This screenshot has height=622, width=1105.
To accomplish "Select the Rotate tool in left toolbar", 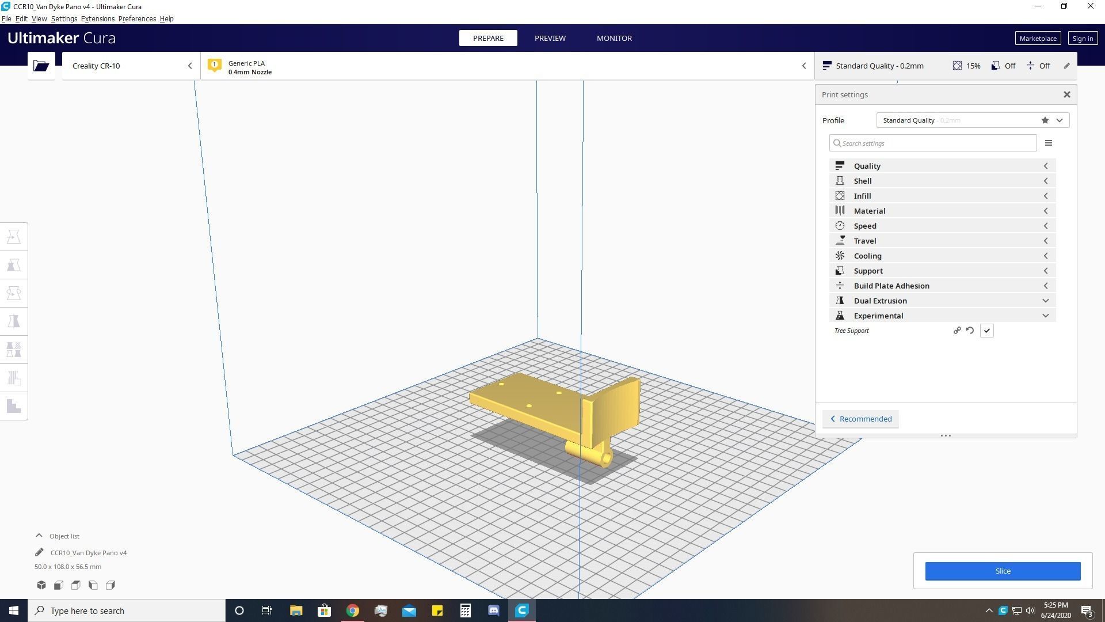I will (x=14, y=293).
